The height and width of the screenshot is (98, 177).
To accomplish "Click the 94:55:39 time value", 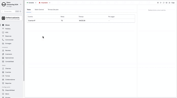I will point(82,21).
